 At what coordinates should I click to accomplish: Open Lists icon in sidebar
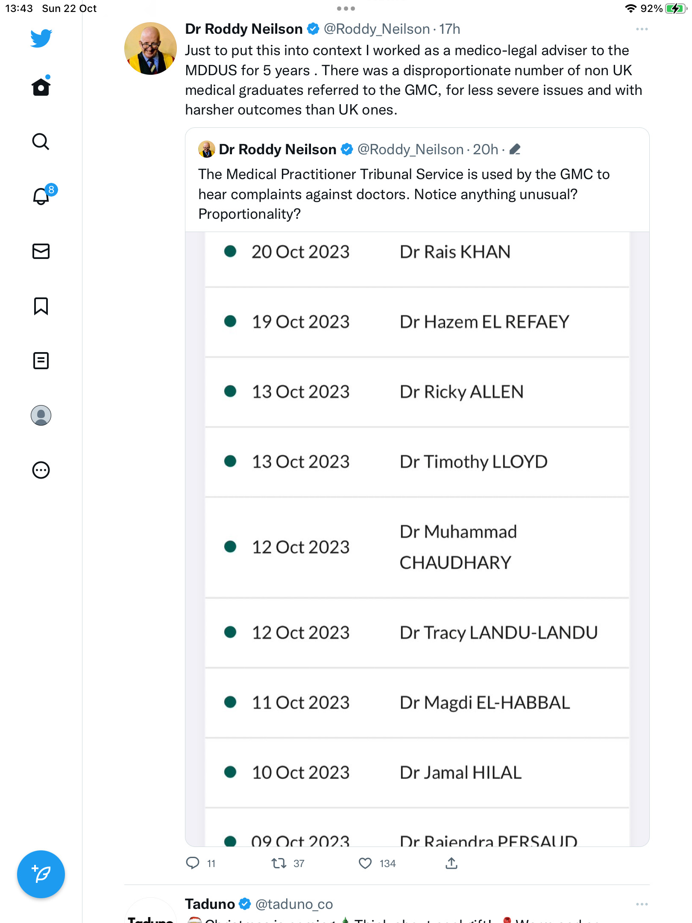(x=41, y=361)
